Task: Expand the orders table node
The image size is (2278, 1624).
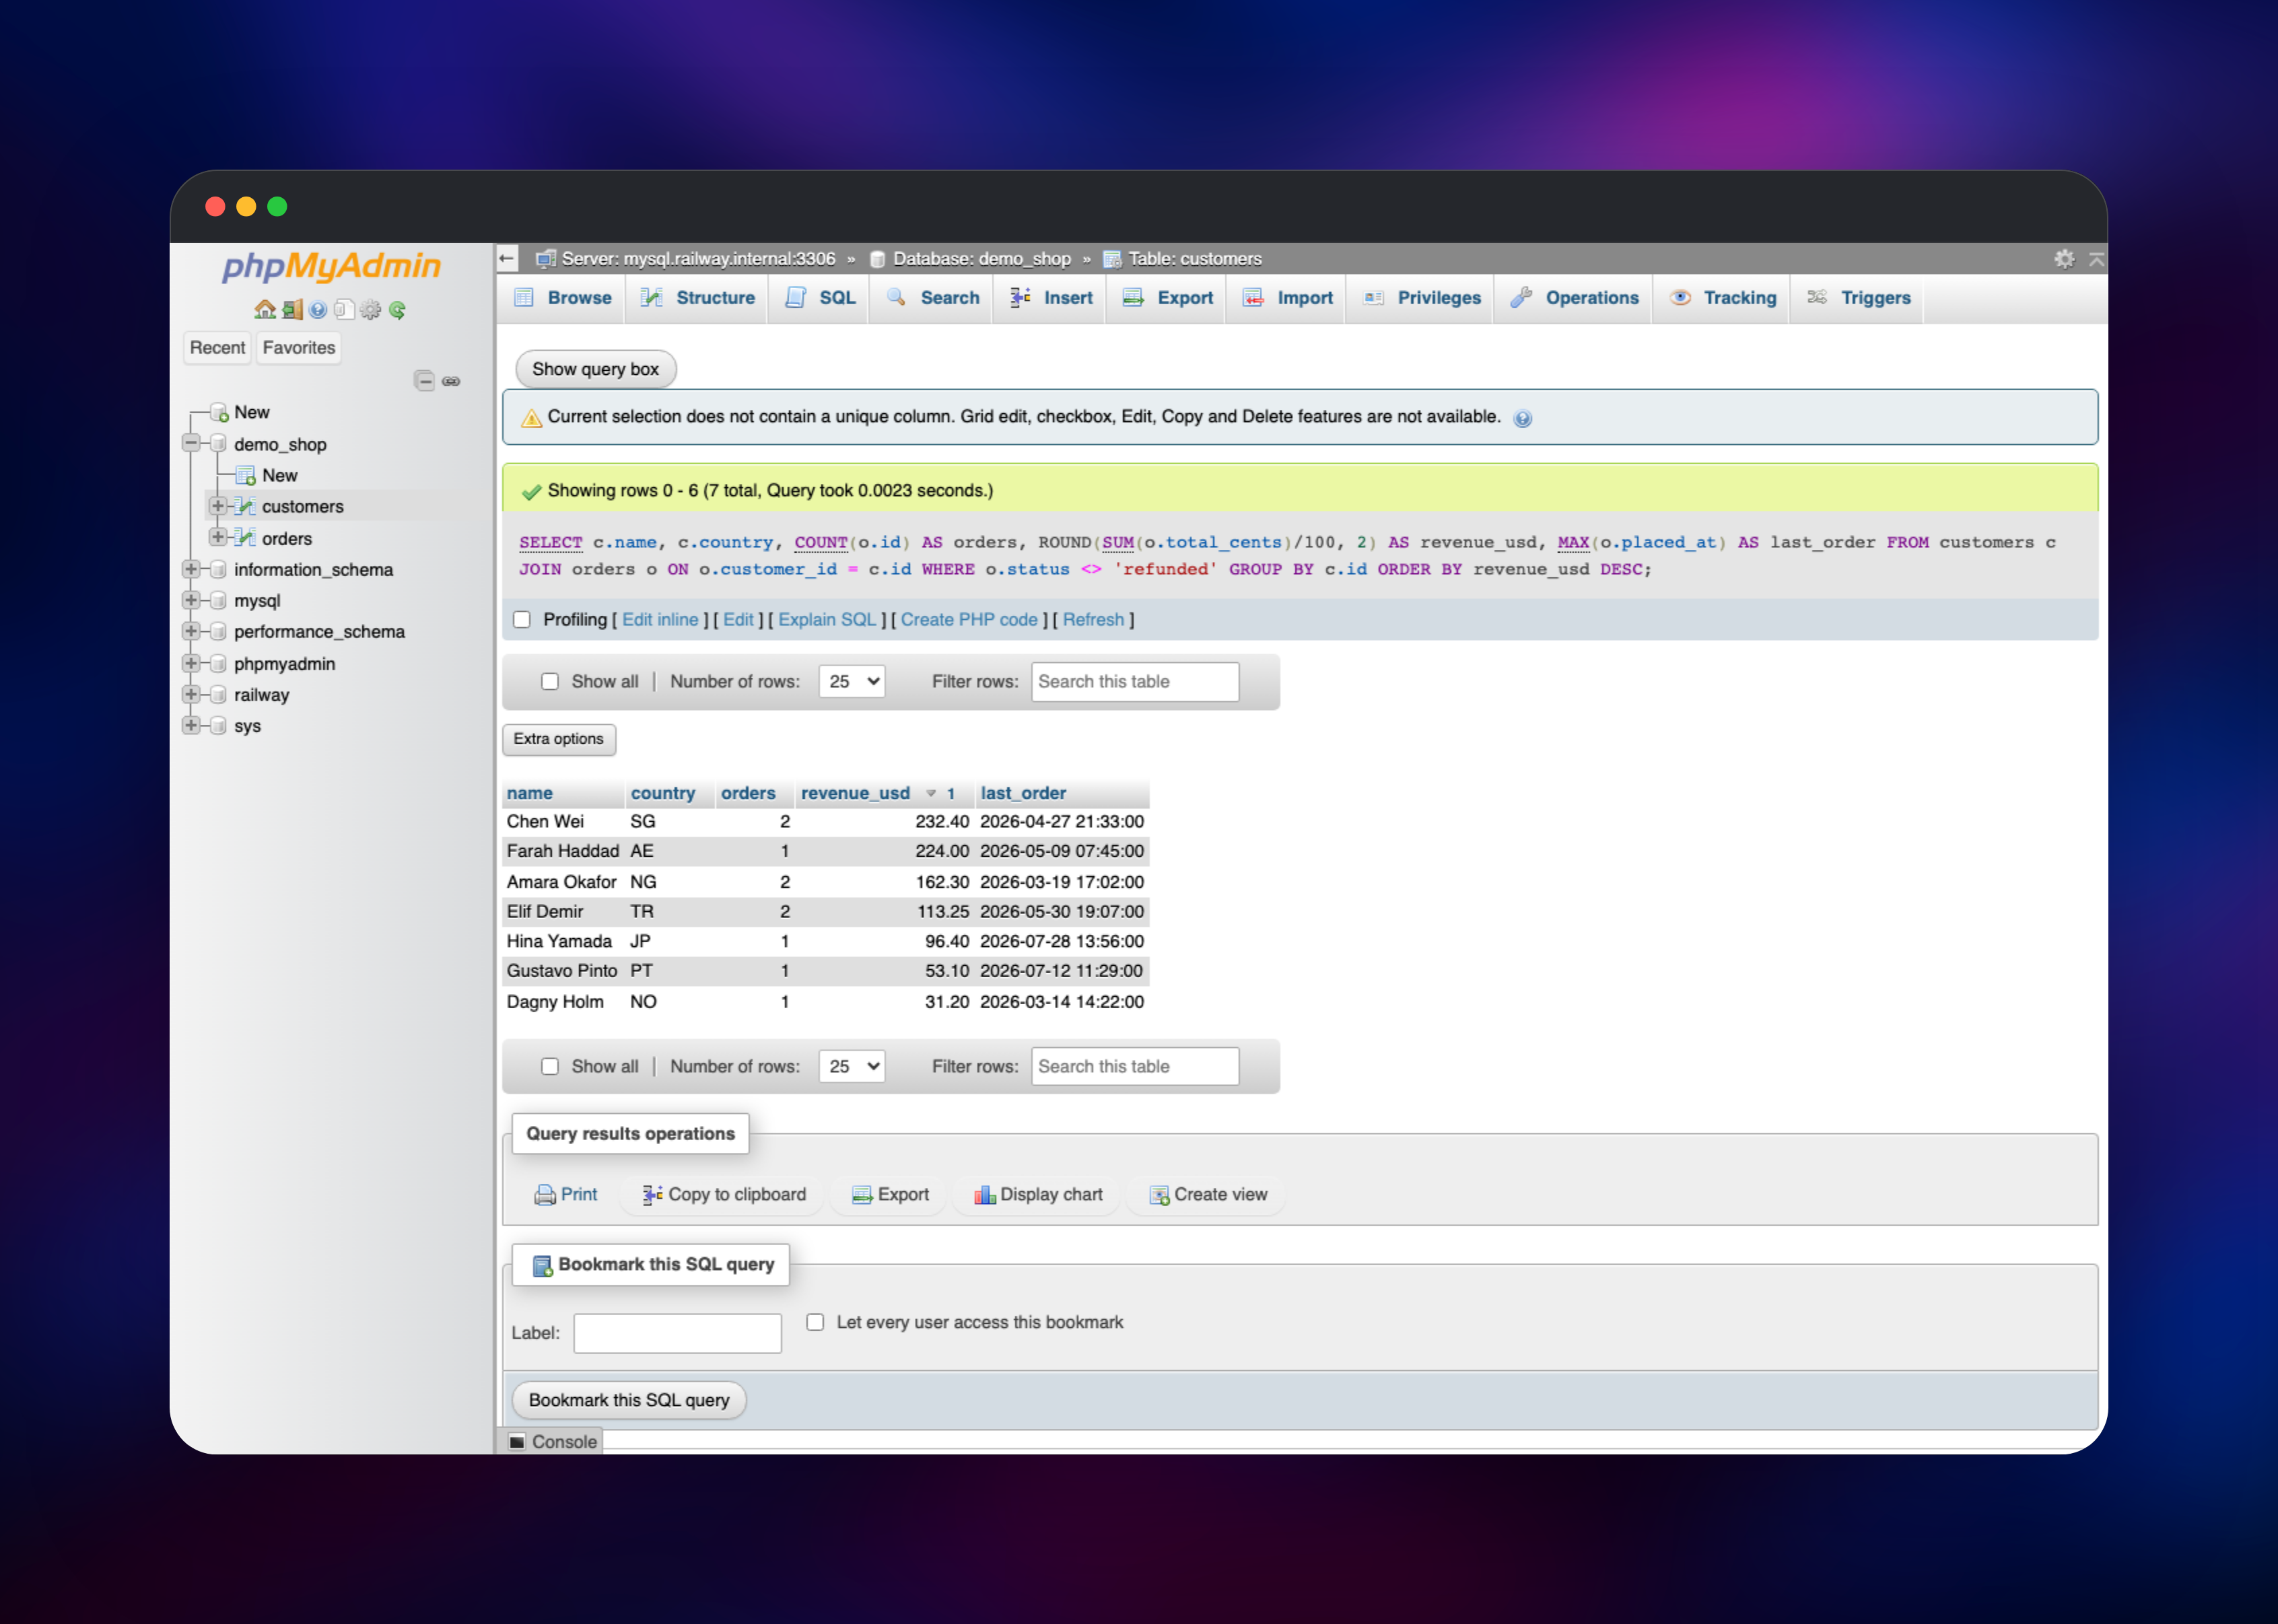Action: pos(218,537)
